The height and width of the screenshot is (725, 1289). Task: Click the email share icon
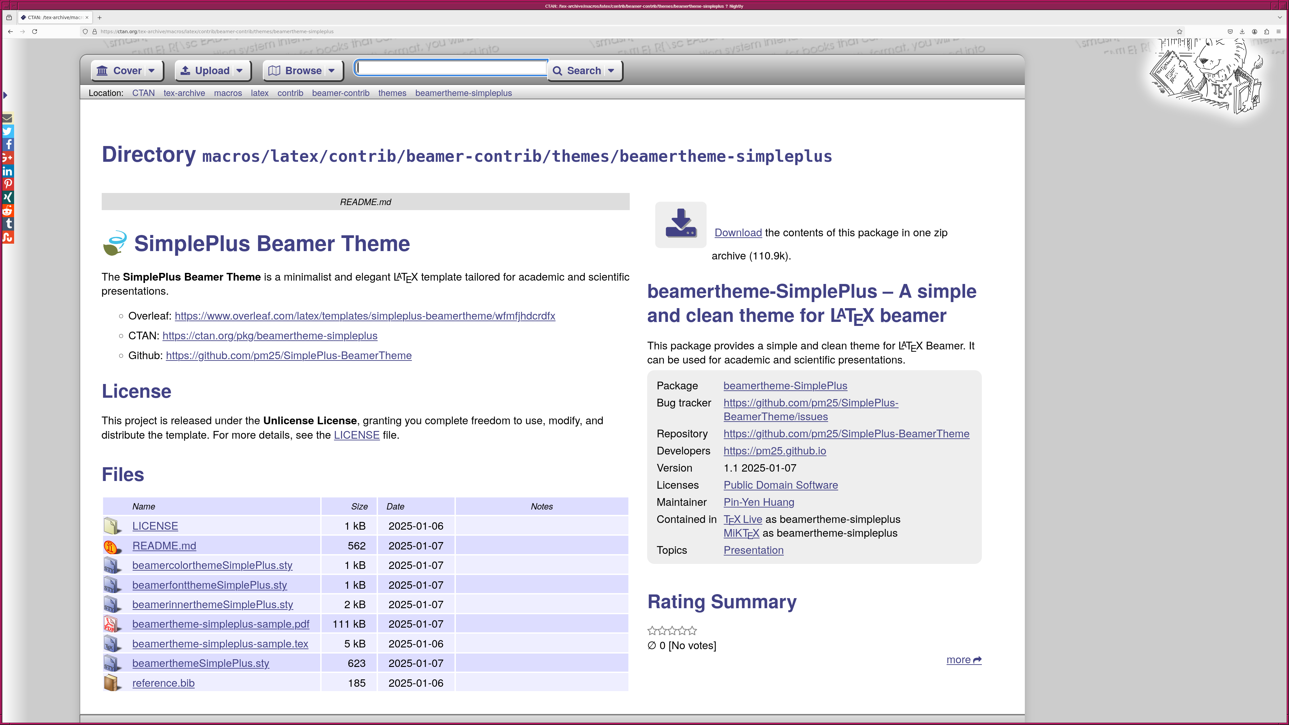click(x=7, y=118)
